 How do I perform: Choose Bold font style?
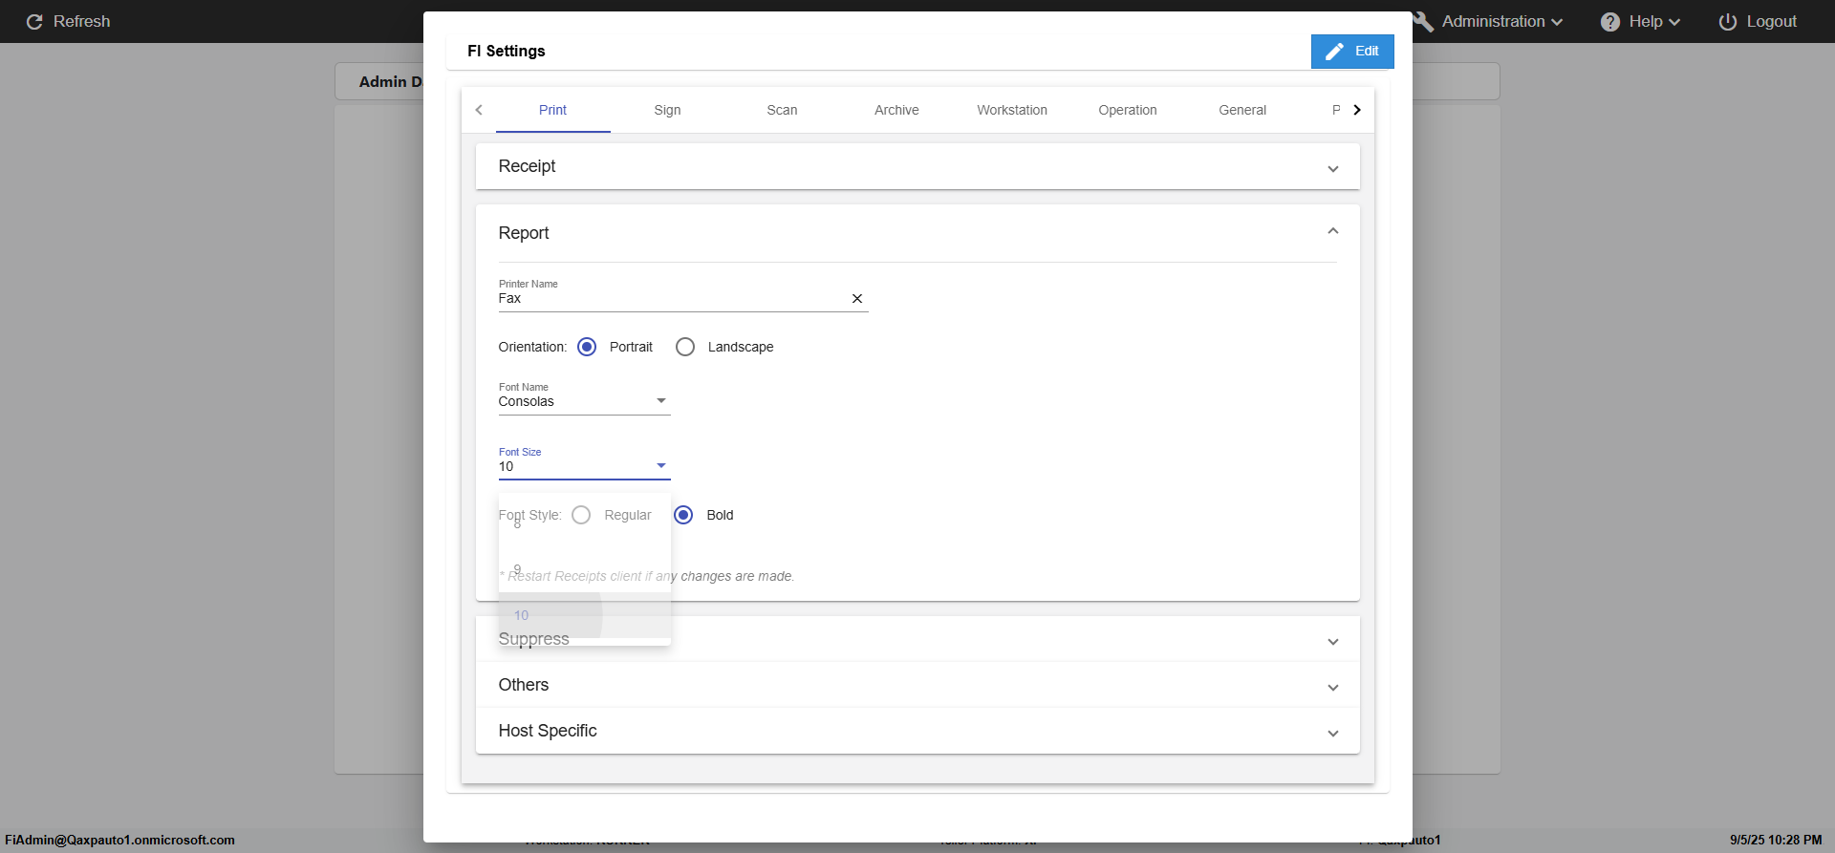(x=683, y=515)
